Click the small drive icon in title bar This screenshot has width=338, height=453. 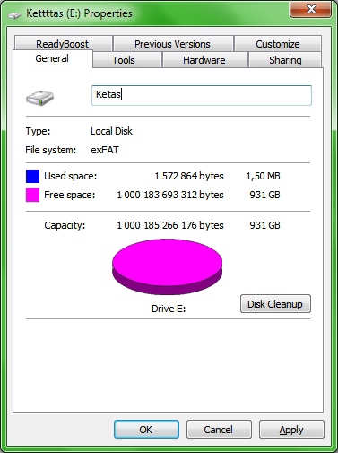(14, 14)
